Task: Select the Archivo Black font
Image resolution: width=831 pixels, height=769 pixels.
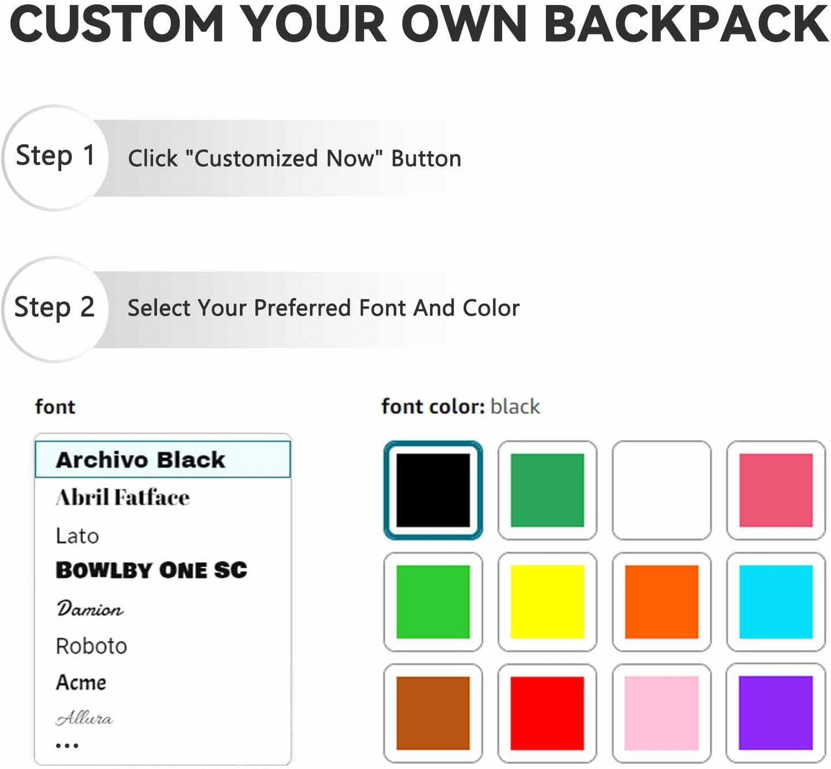Action: (140, 459)
